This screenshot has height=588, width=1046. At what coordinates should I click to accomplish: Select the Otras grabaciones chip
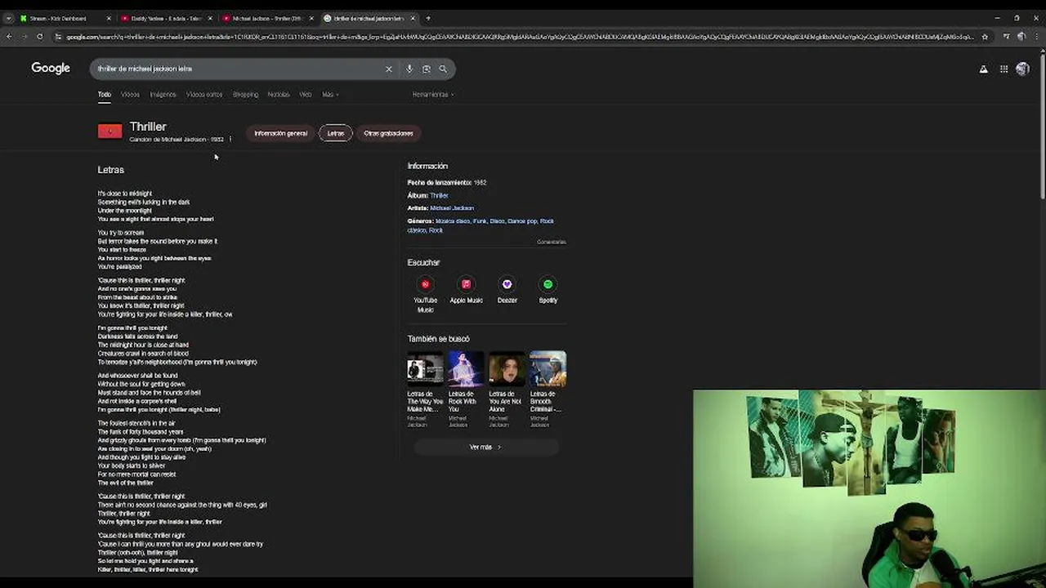tap(388, 133)
